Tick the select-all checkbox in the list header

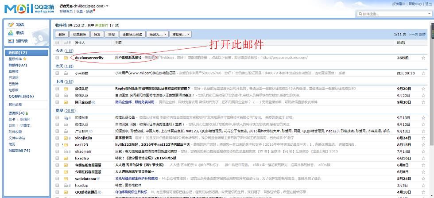[x=57, y=43]
